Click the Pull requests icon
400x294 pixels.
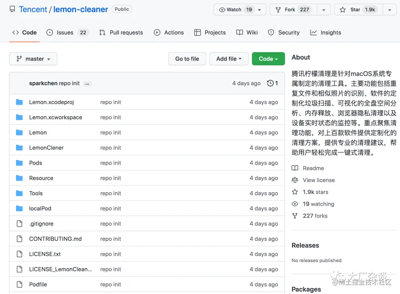click(102, 33)
